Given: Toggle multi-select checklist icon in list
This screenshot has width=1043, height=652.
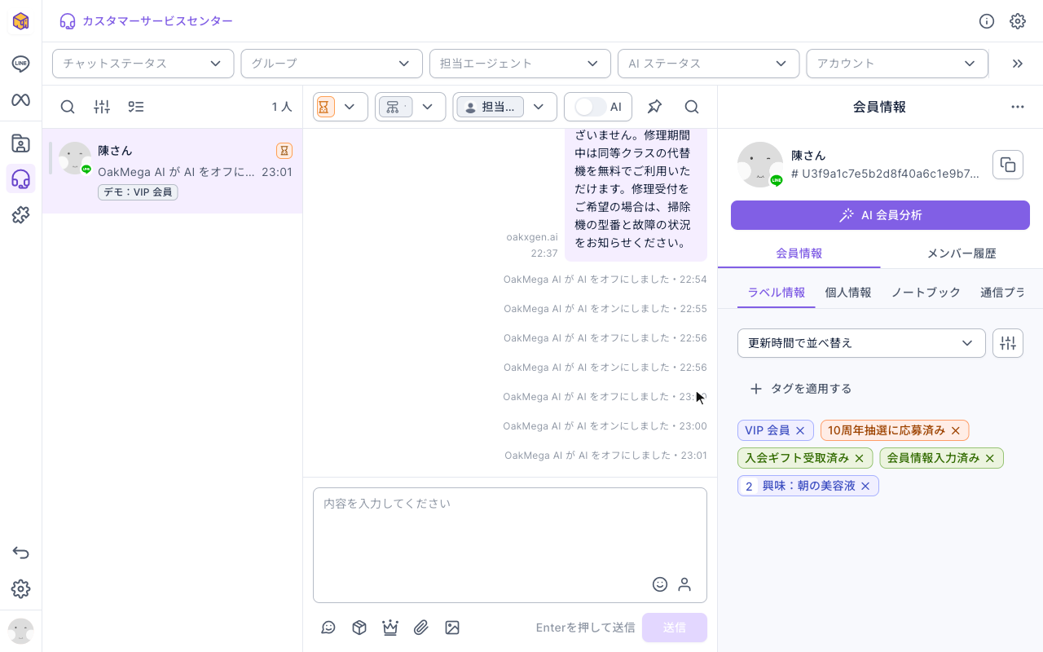Looking at the screenshot, I should [136, 107].
